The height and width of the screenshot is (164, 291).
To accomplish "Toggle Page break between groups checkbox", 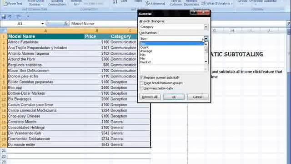I will pos(141,83).
